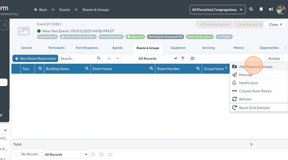Image resolution: width=288 pixels, height=160 pixels.
Task: Choose Column Auto-Resize menu item
Action: click(x=259, y=91)
